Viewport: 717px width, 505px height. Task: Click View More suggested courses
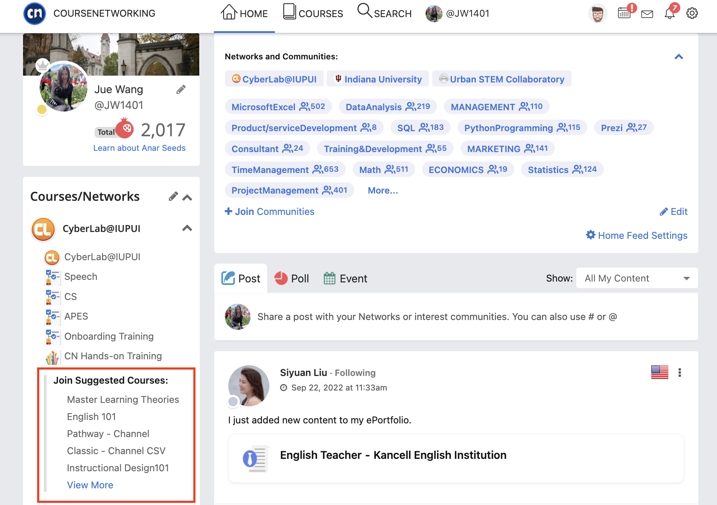[x=90, y=485]
